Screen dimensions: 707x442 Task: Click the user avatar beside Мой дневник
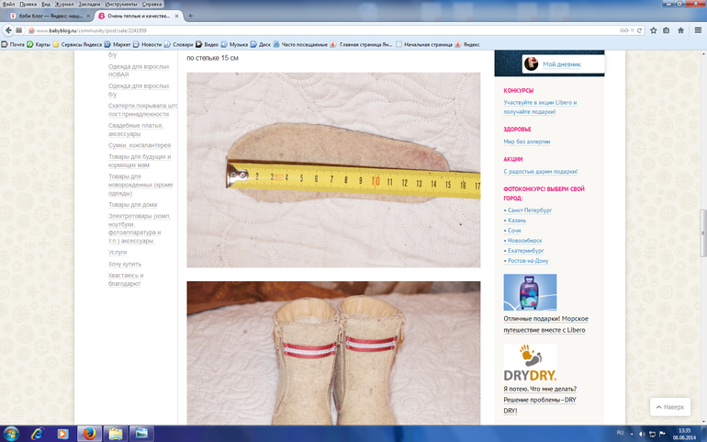click(x=531, y=63)
